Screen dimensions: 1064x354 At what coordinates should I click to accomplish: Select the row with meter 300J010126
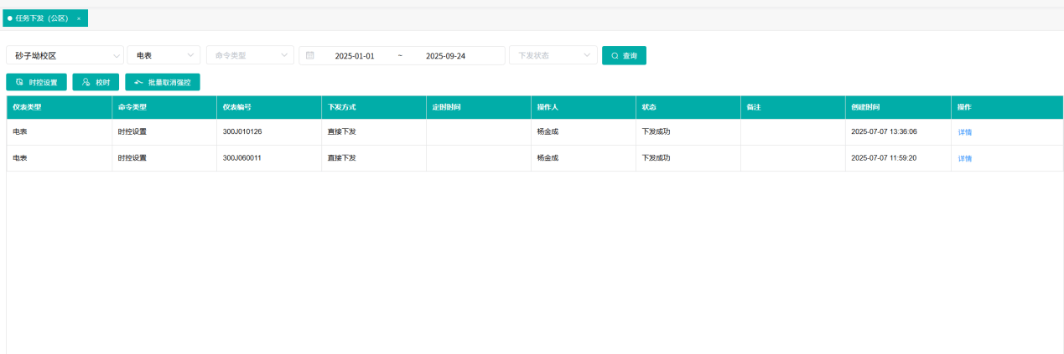pyautogui.click(x=535, y=132)
